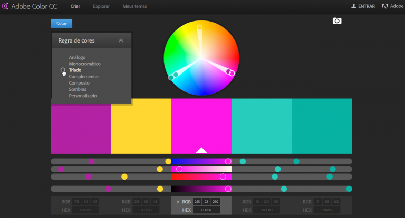Viewport: 405px width, 218px height.
Task: Choose the Sombras color rule
Action: (x=78, y=89)
